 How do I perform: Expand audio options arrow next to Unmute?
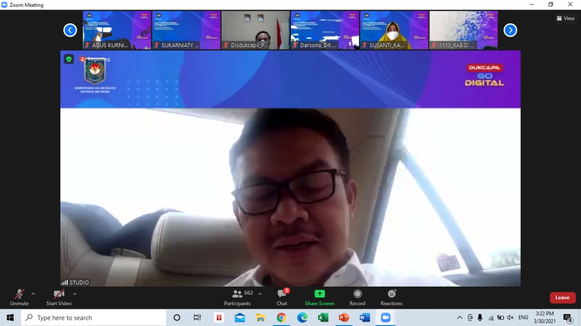pyautogui.click(x=33, y=294)
